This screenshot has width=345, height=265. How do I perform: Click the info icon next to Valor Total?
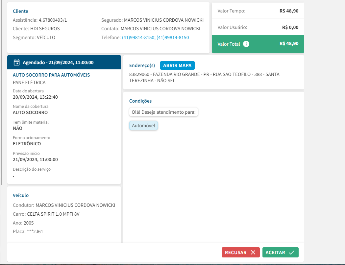pos(246,44)
